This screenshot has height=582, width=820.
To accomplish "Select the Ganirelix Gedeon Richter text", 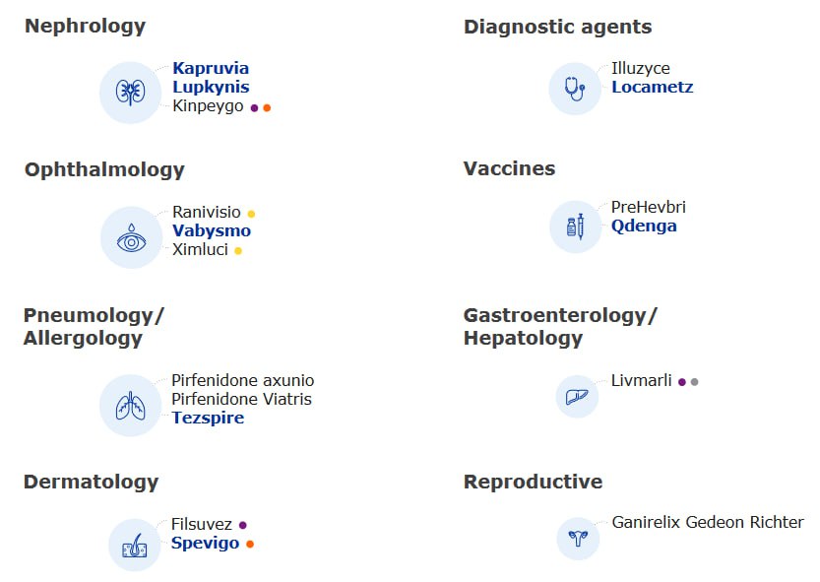I will pos(708,522).
